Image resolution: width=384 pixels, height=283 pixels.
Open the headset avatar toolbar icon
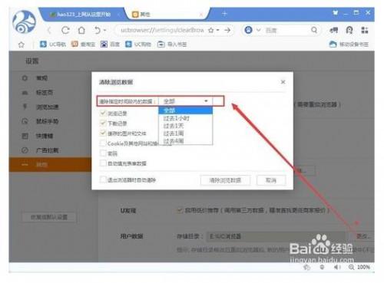pos(349,30)
